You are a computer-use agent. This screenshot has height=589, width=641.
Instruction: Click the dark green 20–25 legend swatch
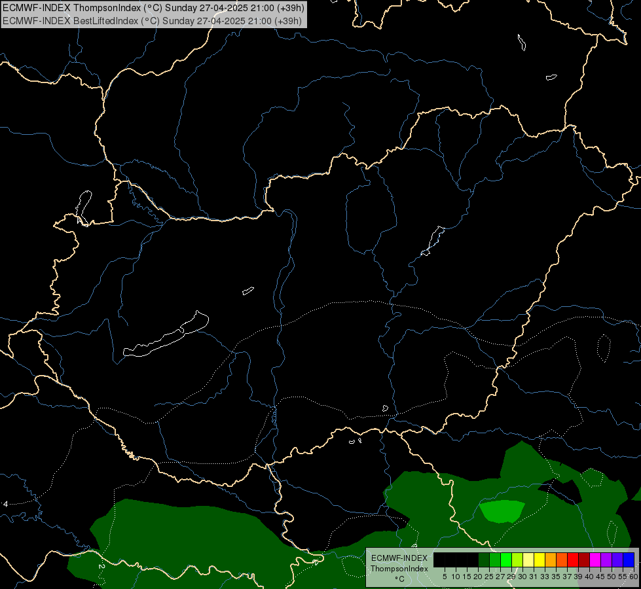[x=484, y=560]
